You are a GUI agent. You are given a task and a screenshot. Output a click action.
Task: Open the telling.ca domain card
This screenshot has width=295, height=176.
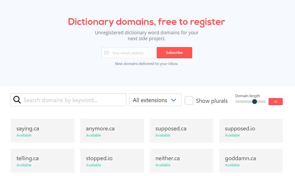coord(42,160)
